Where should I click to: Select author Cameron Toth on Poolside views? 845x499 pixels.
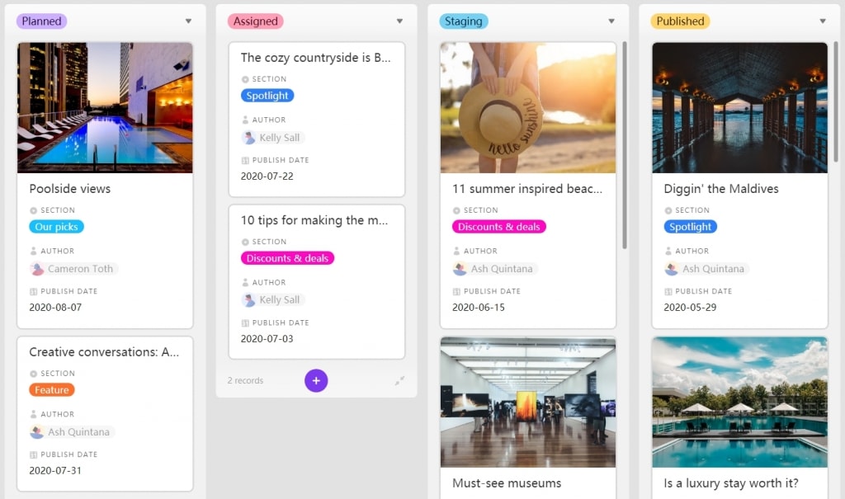(73, 268)
